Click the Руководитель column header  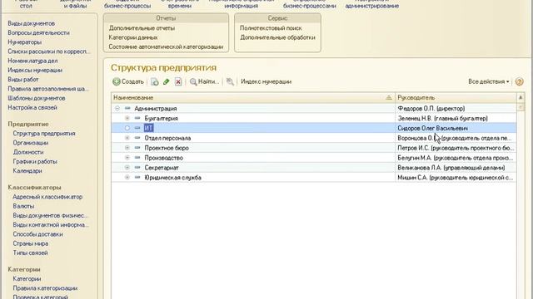coord(456,98)
